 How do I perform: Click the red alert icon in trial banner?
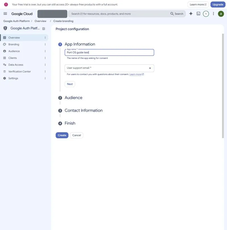tap(6, 5)
